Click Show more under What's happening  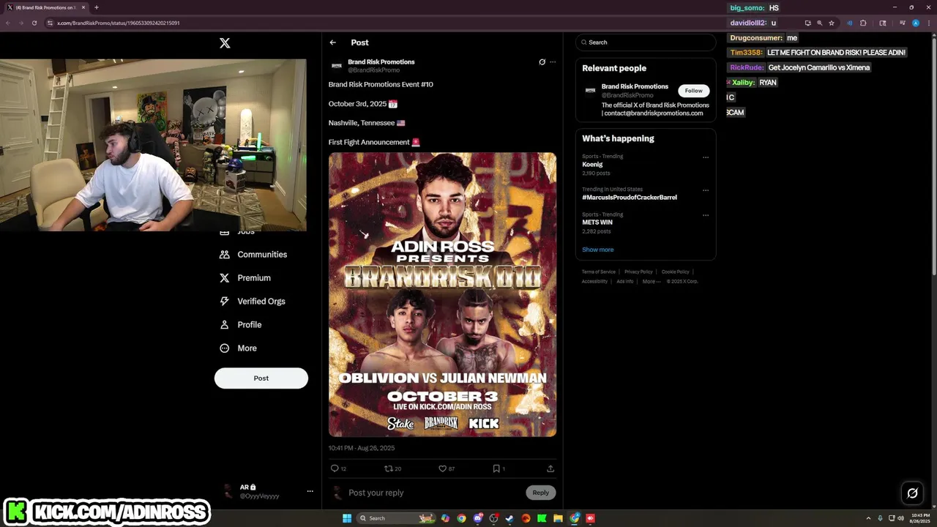598,250
